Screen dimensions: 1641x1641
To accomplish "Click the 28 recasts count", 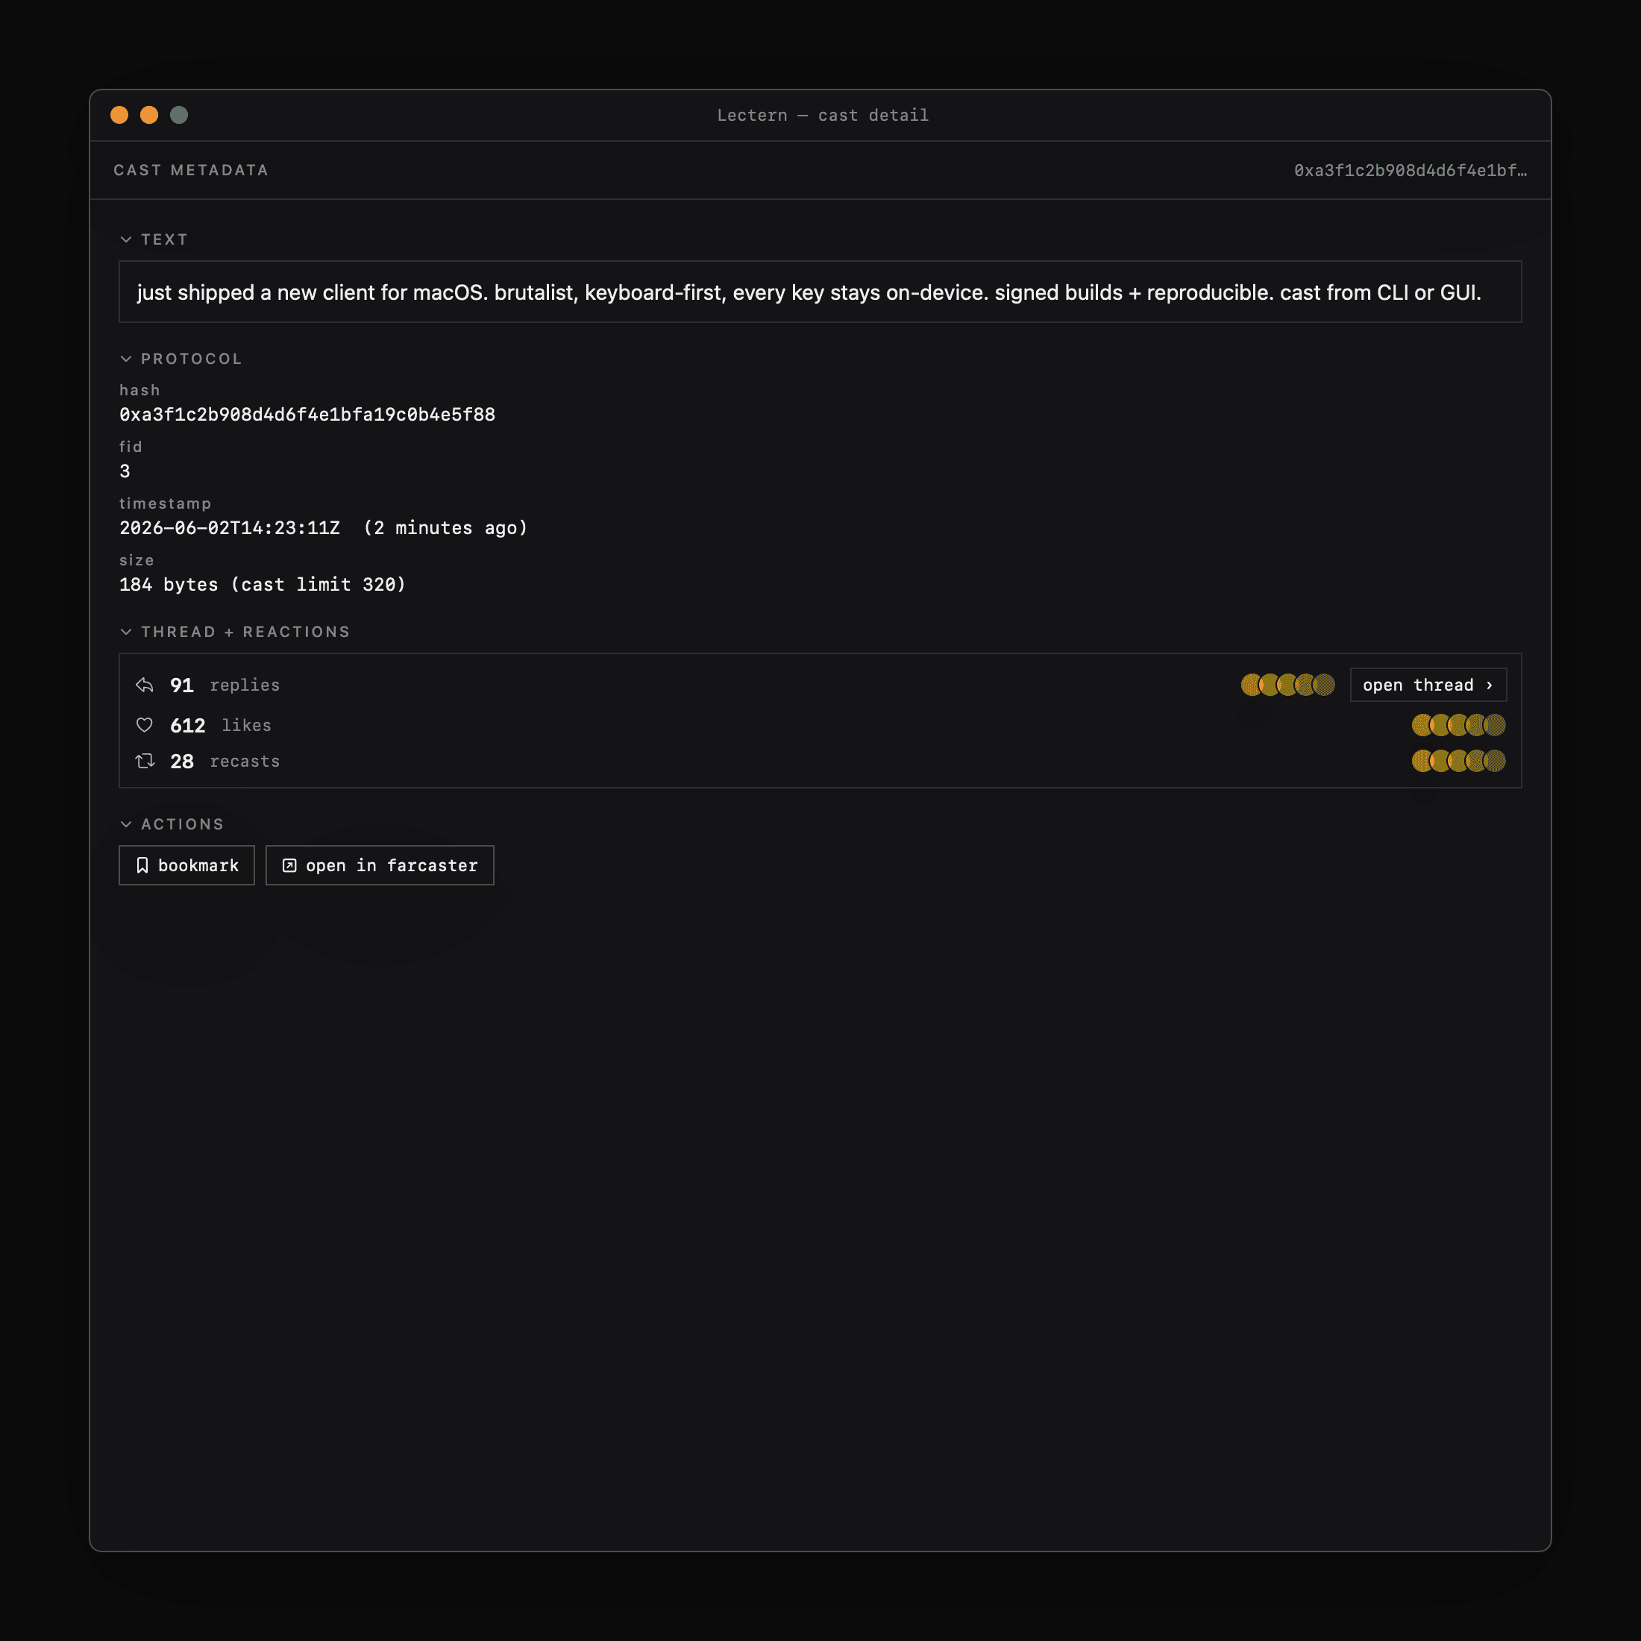I will [x=182, y=761].
